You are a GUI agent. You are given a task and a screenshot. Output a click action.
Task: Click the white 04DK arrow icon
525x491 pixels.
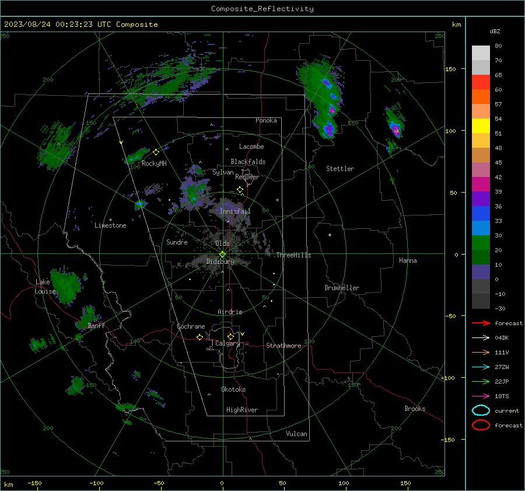481,338
